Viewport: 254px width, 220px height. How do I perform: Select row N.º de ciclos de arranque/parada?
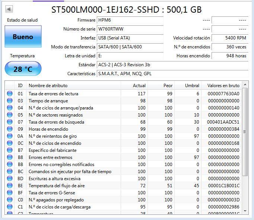pyautogui.click(x=123, y=108)
